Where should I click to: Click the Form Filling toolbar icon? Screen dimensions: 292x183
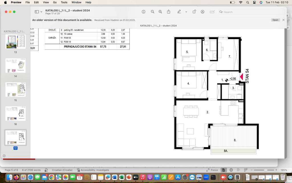pos(212,12)
